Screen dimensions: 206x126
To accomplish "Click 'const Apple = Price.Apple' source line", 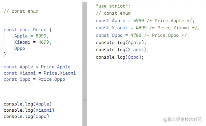I will point(37,67).
